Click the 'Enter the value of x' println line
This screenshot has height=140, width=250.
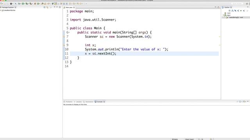pyautogui.click(x=127, y=49)
